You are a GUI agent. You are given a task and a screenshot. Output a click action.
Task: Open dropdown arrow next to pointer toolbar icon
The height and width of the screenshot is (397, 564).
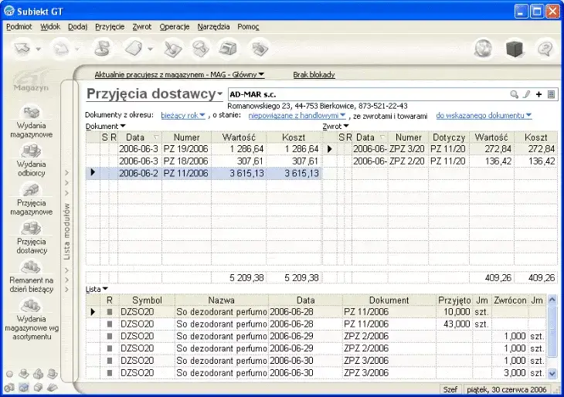pos(38,49)
